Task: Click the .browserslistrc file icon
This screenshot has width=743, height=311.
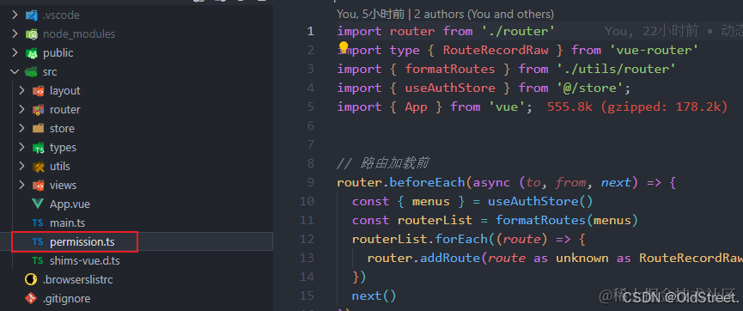Action: tap(31, 280)
